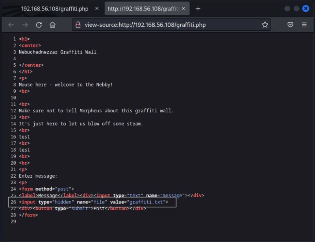
Task: Bookmark this page using the star icon
Action: click(x=265, y=24)
